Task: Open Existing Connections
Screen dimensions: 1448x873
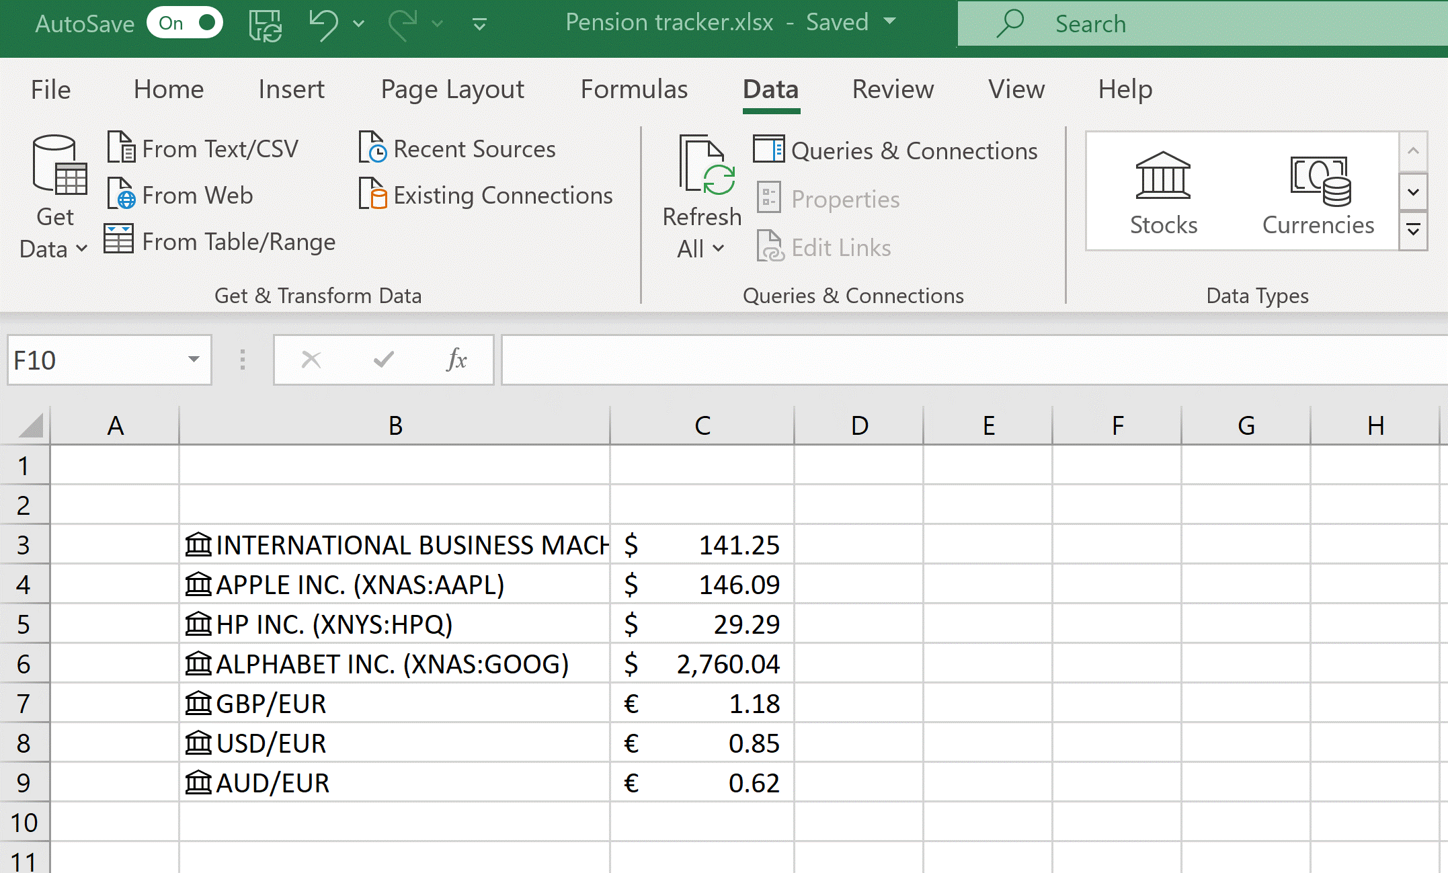Action: 486,195
